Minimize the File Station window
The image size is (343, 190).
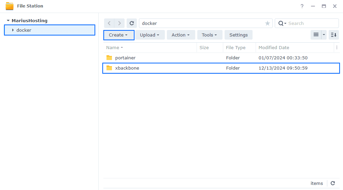[x=313, y=6]
